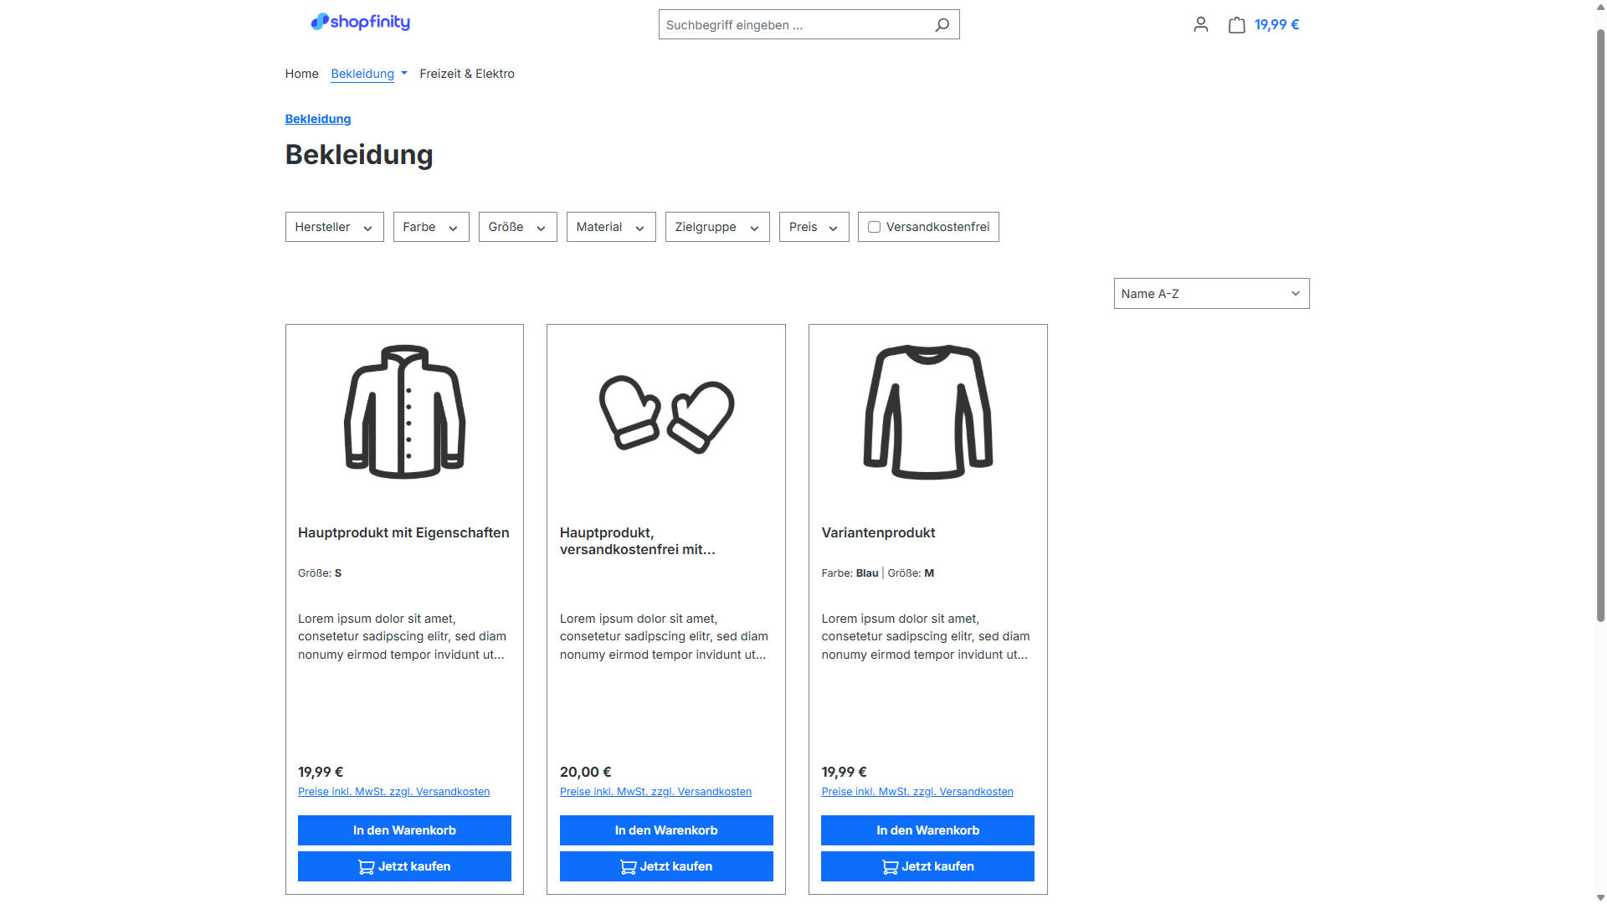Screen dimensions: 1607x904
Task: Add versandkostenfrei Hauptprodukt to Warenkorb
Action: click(x=666, y=830)
